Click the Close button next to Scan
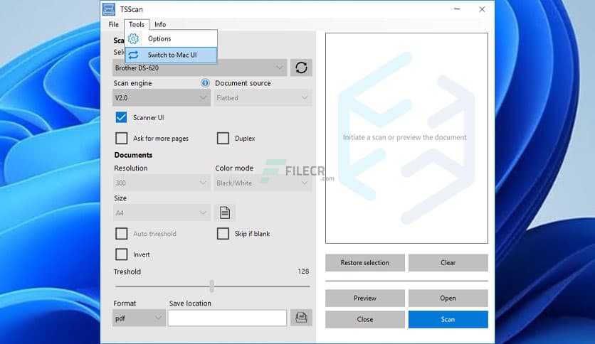 (x=364, y=319)
